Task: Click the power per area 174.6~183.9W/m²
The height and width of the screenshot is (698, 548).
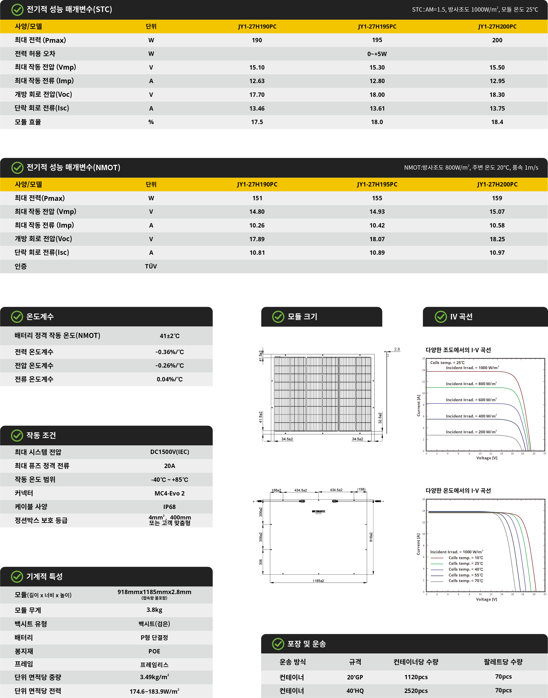Action: [x=154, y=691]
